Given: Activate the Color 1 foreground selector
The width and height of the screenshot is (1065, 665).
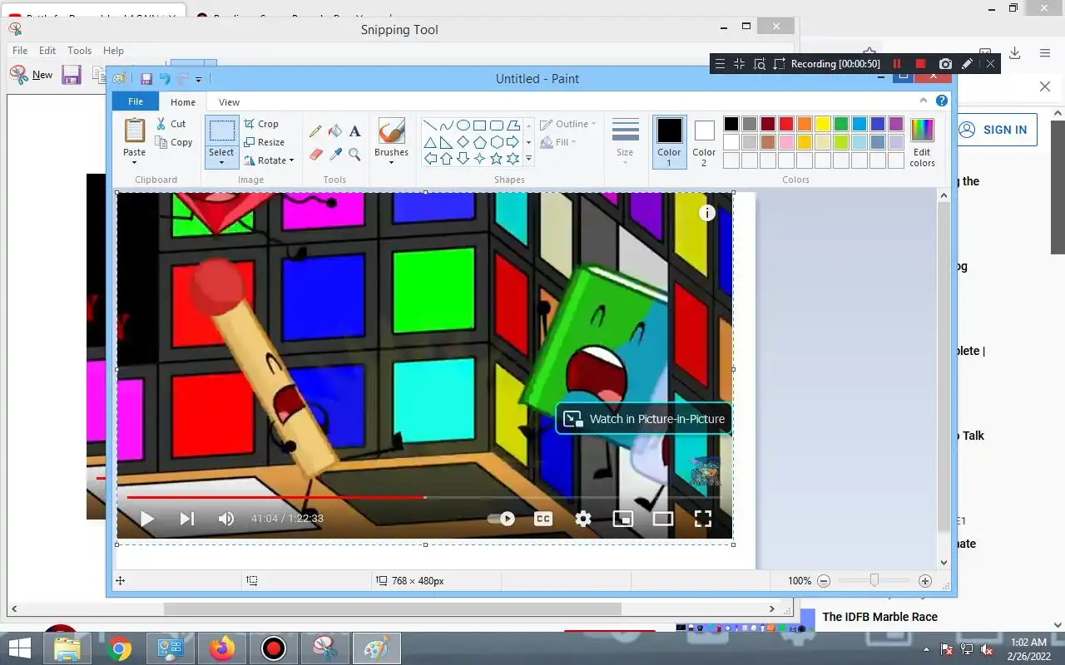Looking at the screenshot, I should click(x=670, y=142).
